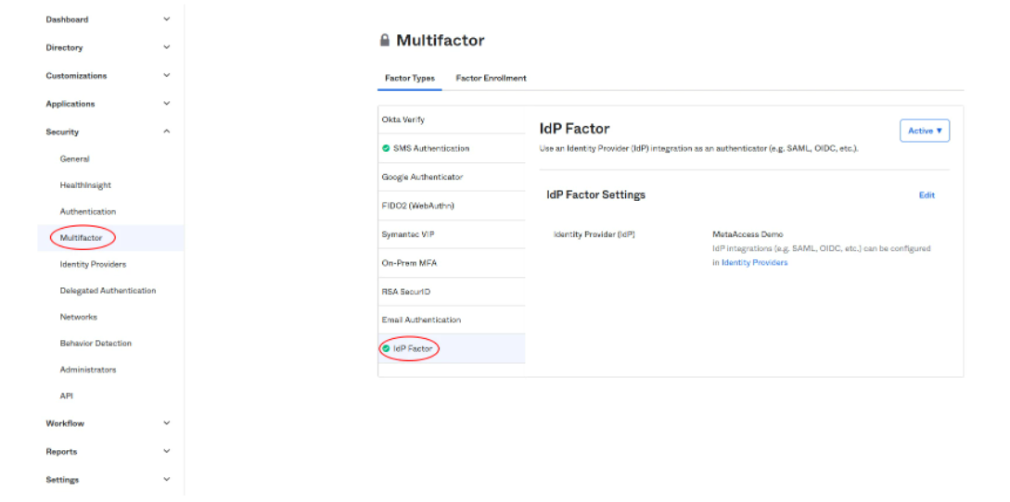1010x502 pixels.
Task: Click the Security sidebar label
Action: tap(62, 132)
